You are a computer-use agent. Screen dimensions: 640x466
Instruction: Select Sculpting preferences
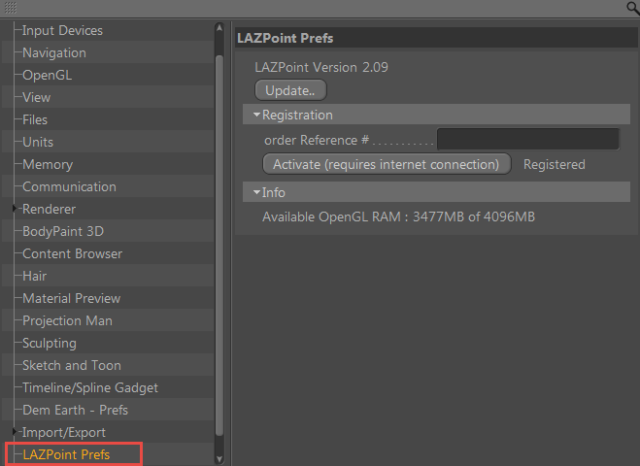(x=50, y=343)
